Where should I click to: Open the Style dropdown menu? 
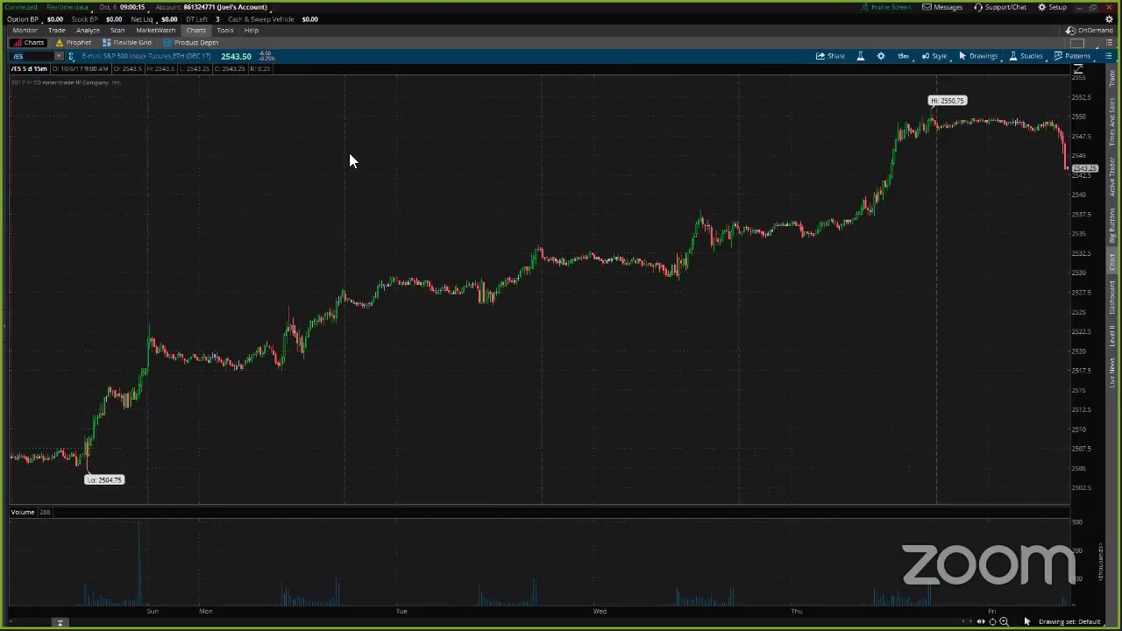tap(934, 56)
